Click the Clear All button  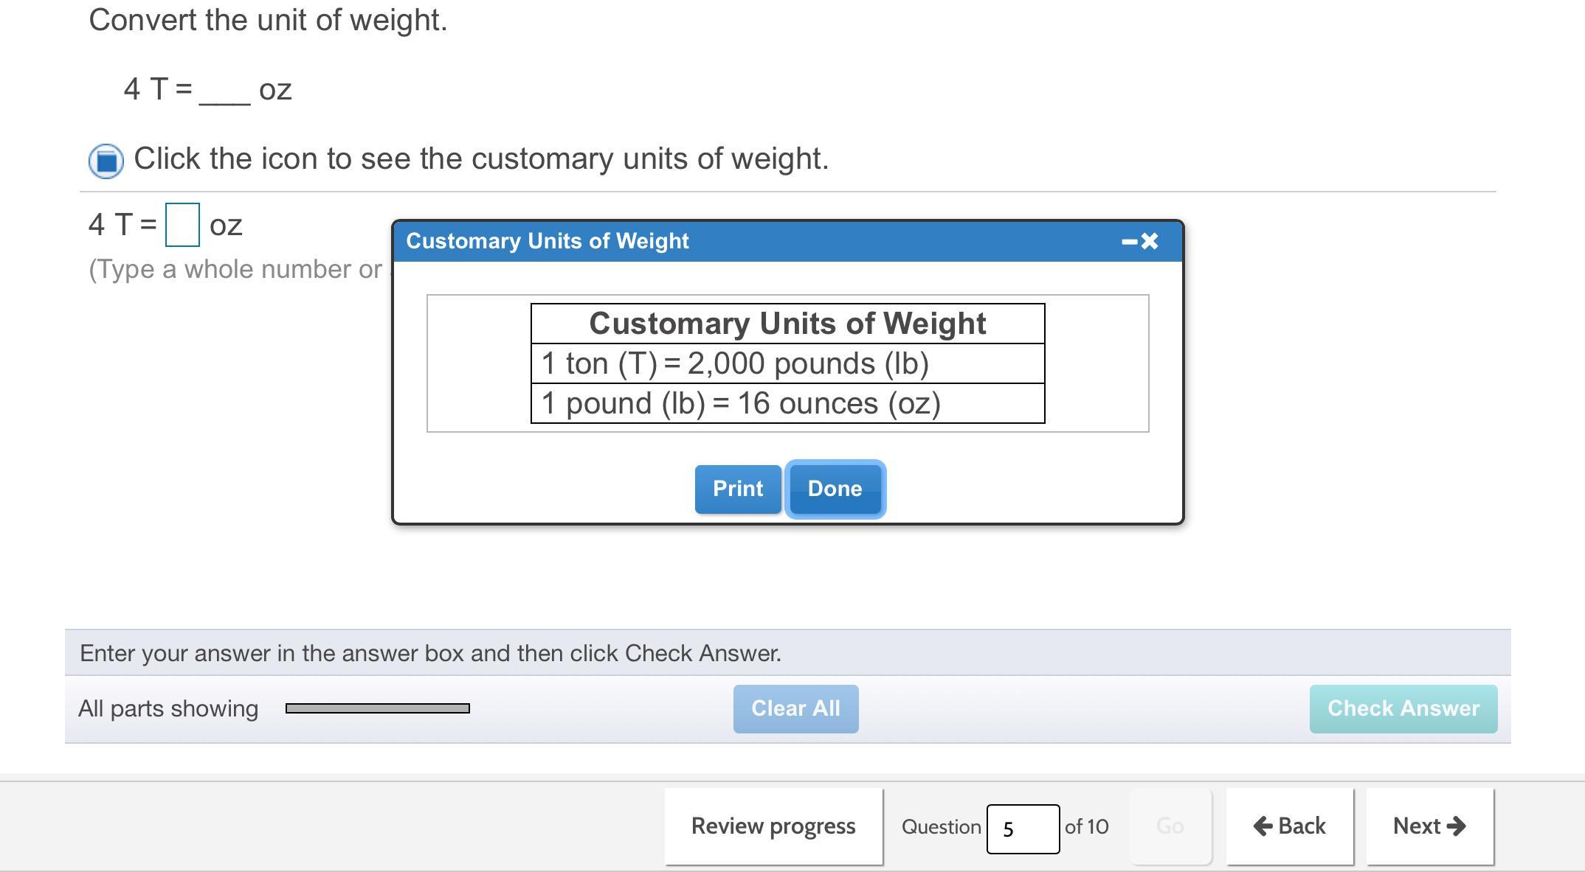pyautogui.click(x=795, y=708)
